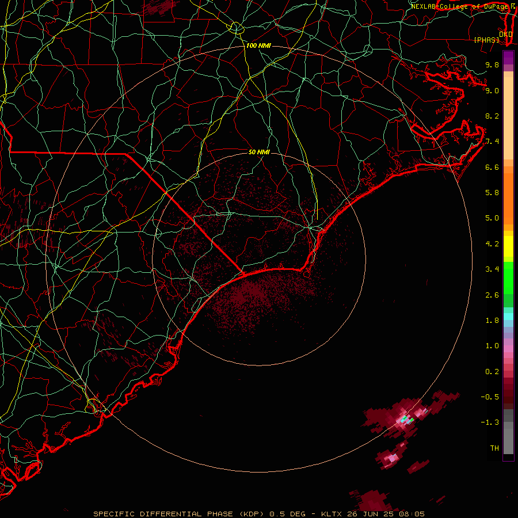Screen dimensions: 518x518
Task: Pick the orange segment of the color bar
Action: 508,199
